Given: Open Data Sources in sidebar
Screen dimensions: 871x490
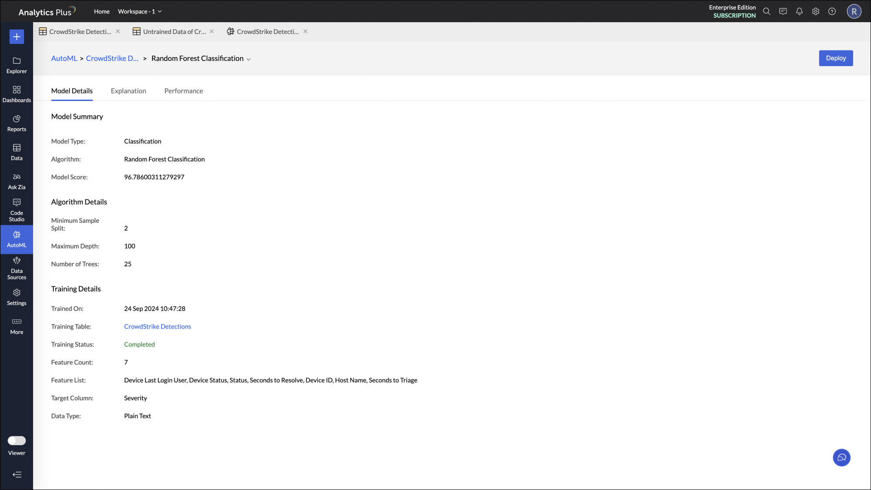Looking at the screenshot, I should click(x=17, y=268).
